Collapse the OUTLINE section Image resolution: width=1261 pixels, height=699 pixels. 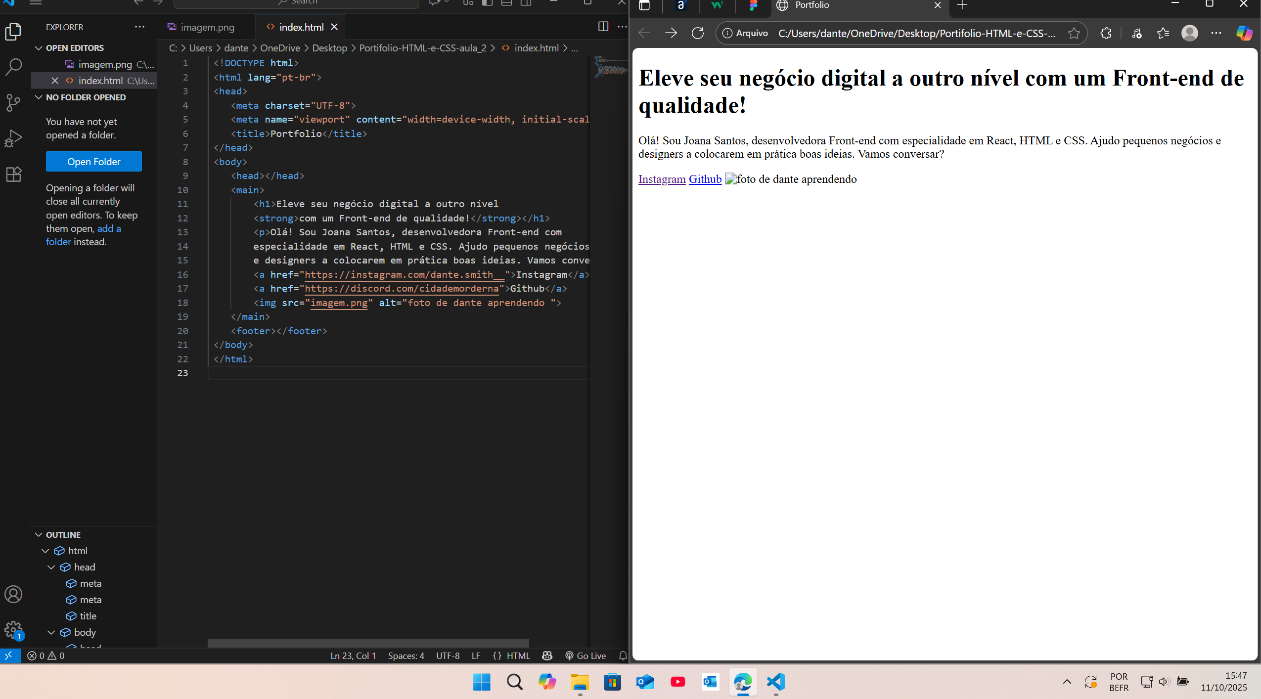(39, 535)
